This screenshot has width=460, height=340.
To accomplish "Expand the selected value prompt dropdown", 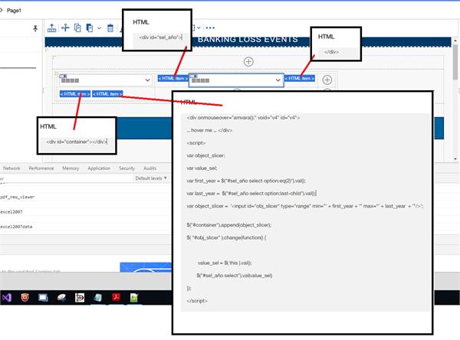I will pos(278,80).
